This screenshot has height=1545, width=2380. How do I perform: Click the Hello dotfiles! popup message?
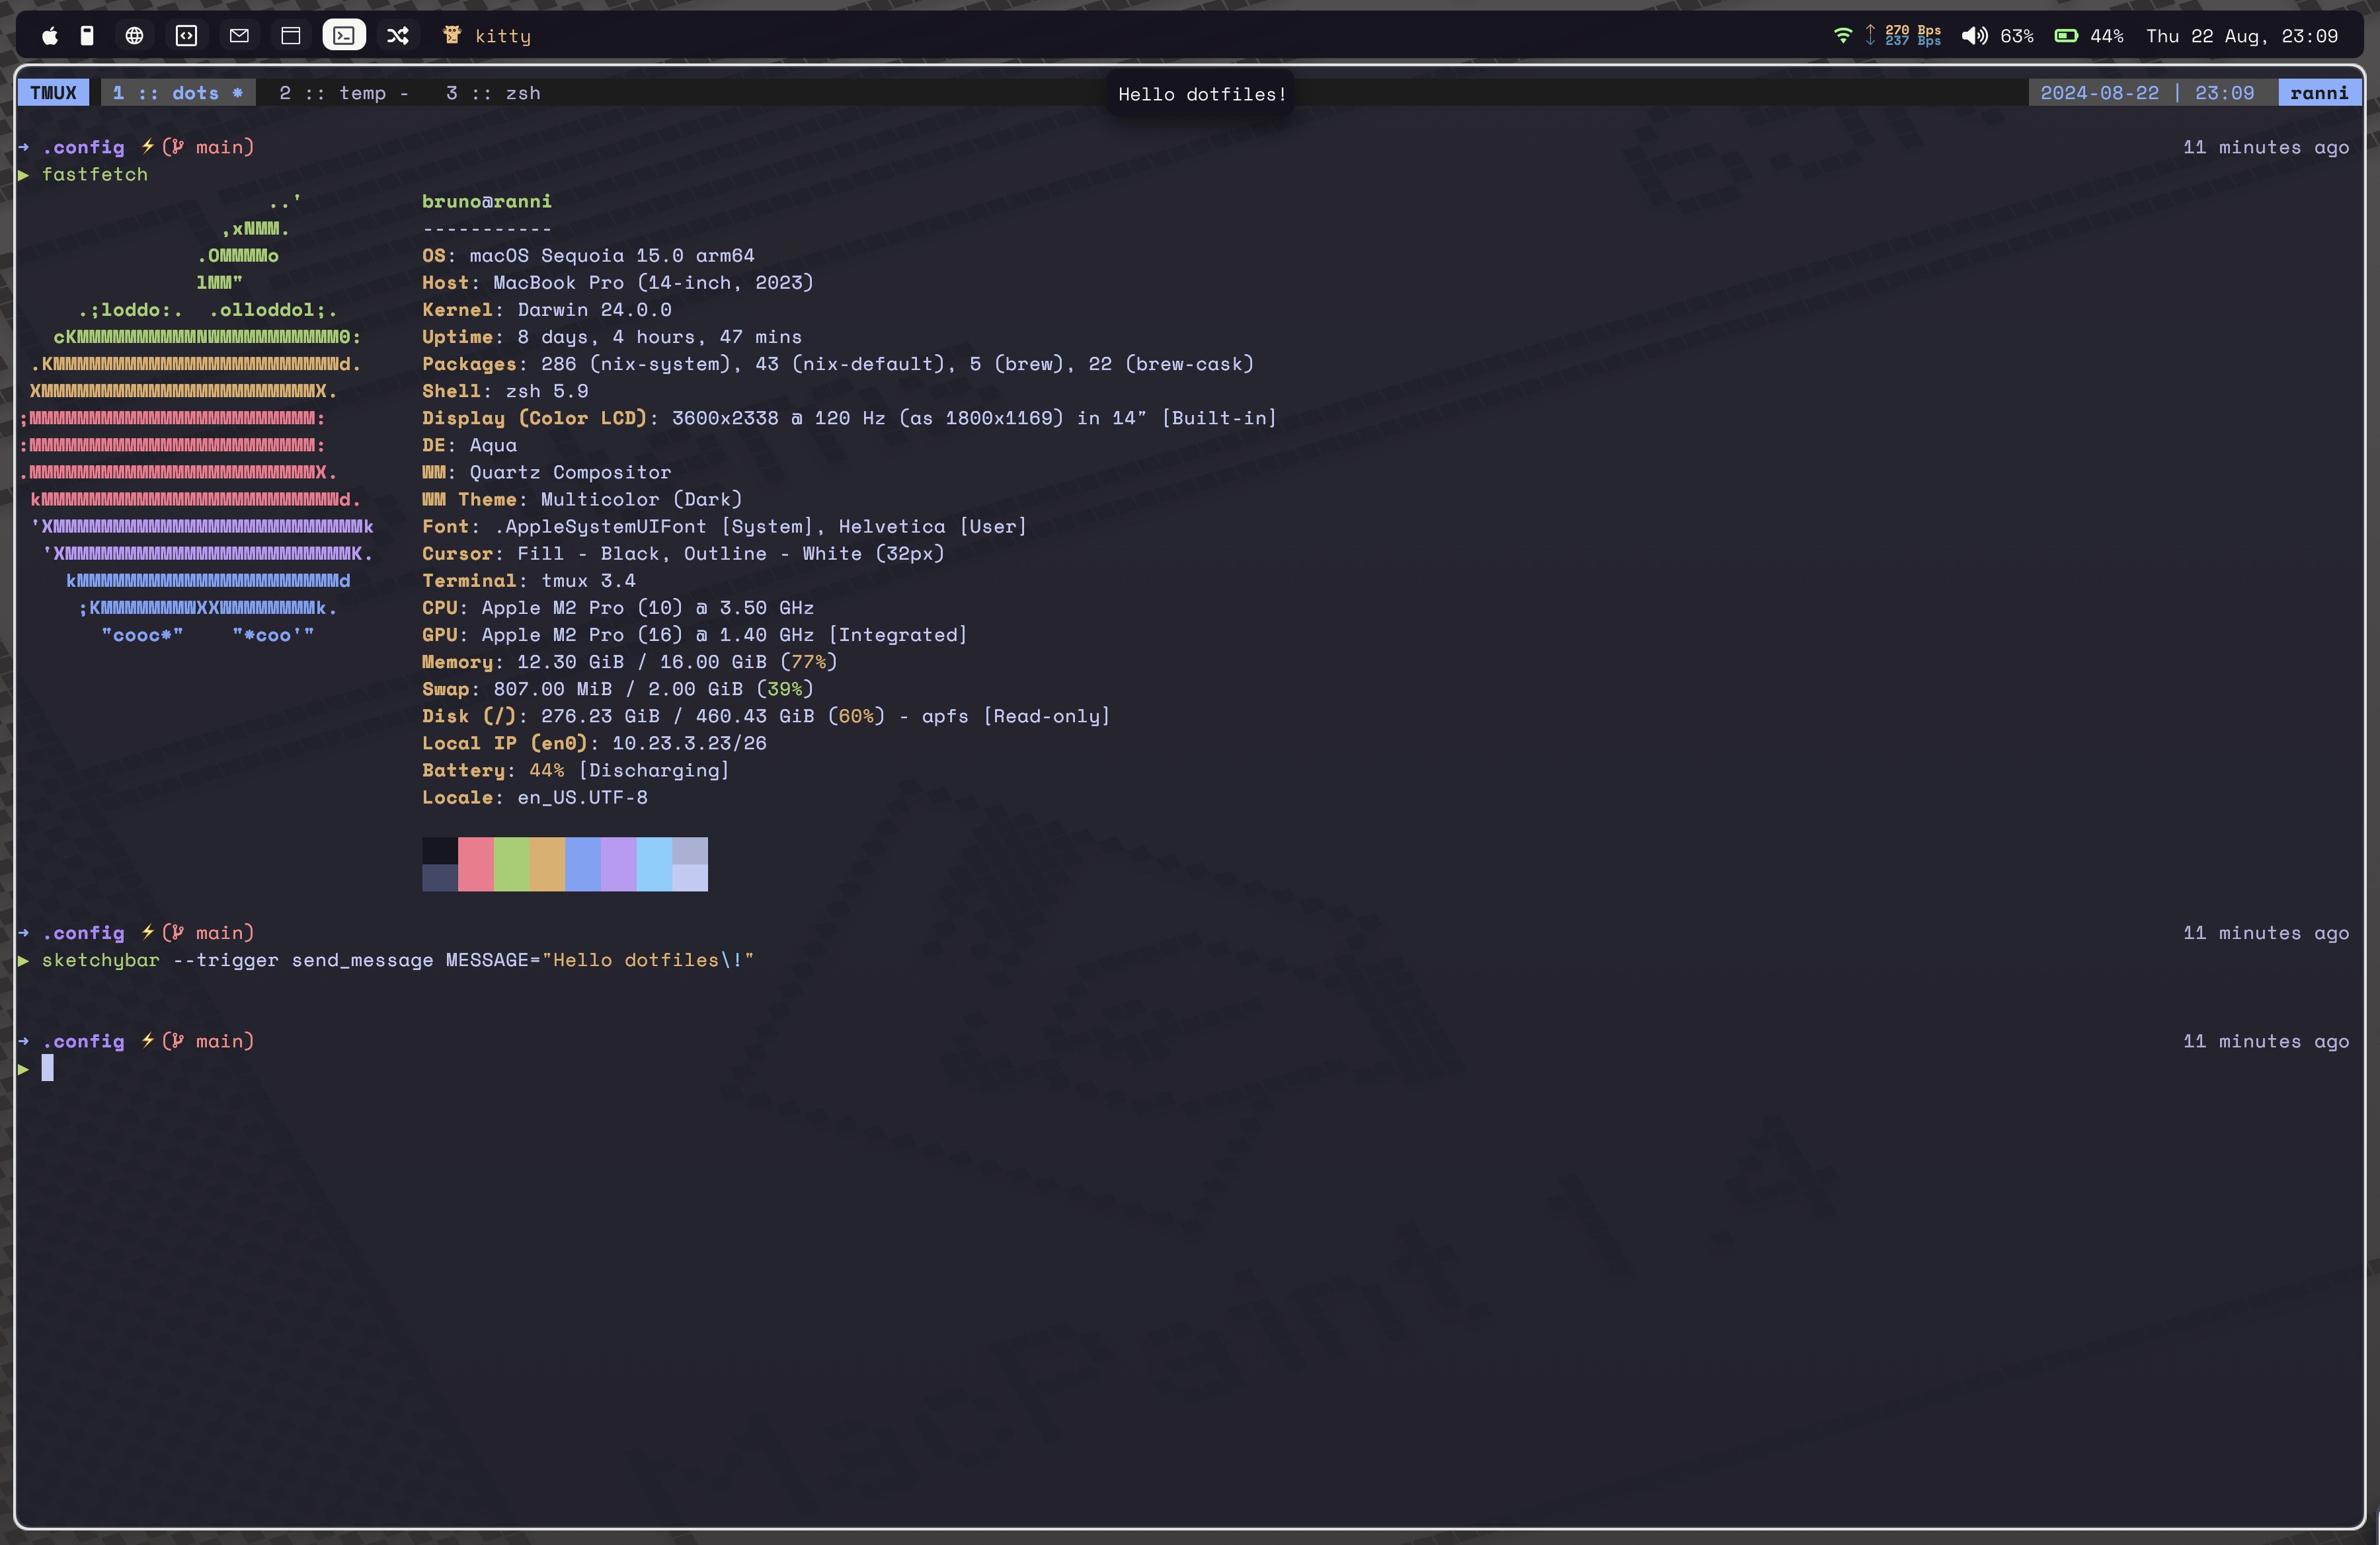(x=1202, y=94)
